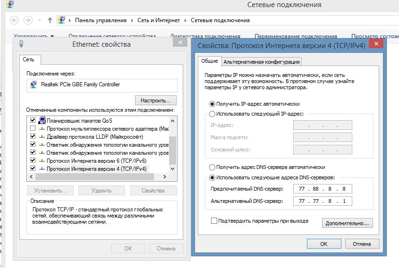Open the Дополнительно... advanced settings
Viewport: 399px width, 268px height.
(x=348, y=223)
